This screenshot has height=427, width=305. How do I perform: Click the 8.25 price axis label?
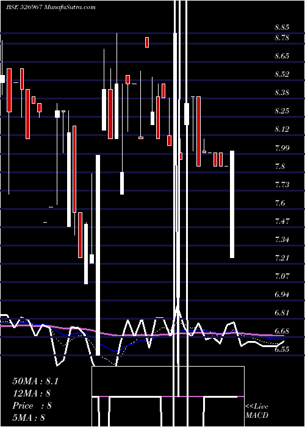pos(282,111)
